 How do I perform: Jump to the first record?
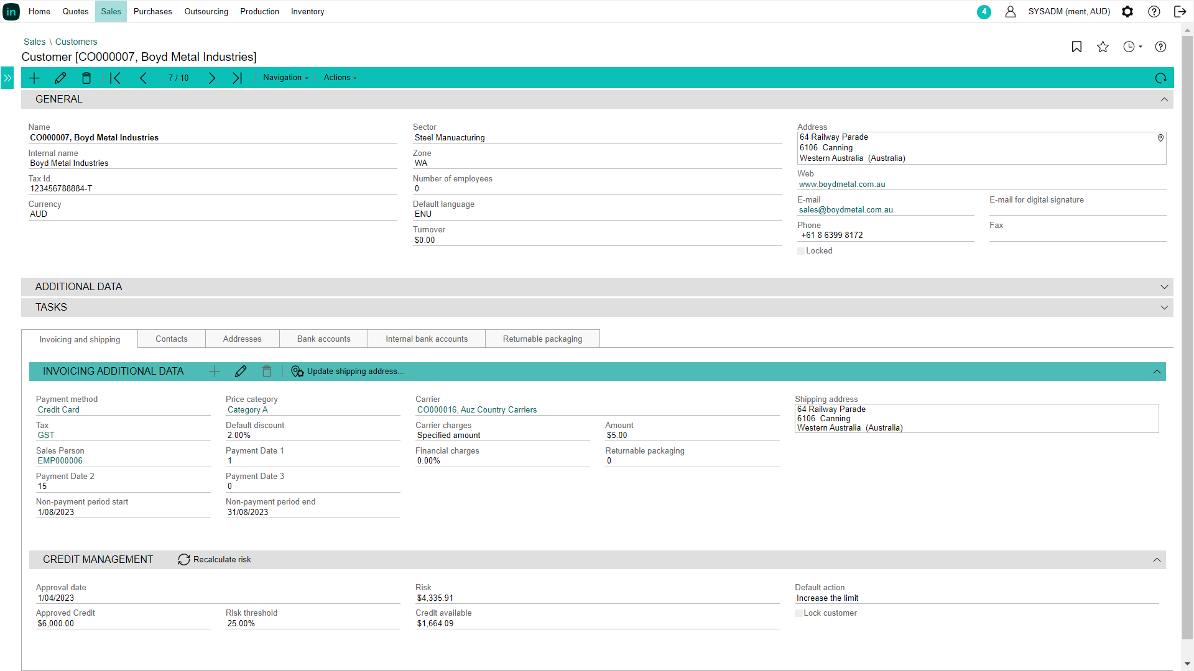point(115,78)
